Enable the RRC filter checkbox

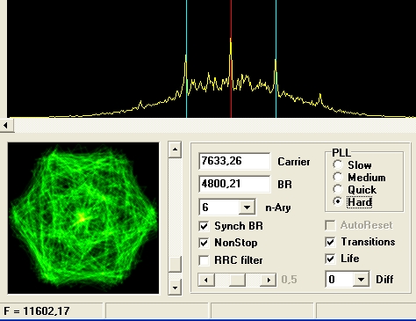(204, 260)
